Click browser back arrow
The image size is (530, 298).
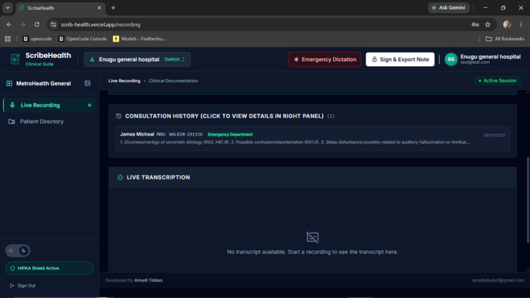pos(9,24)
